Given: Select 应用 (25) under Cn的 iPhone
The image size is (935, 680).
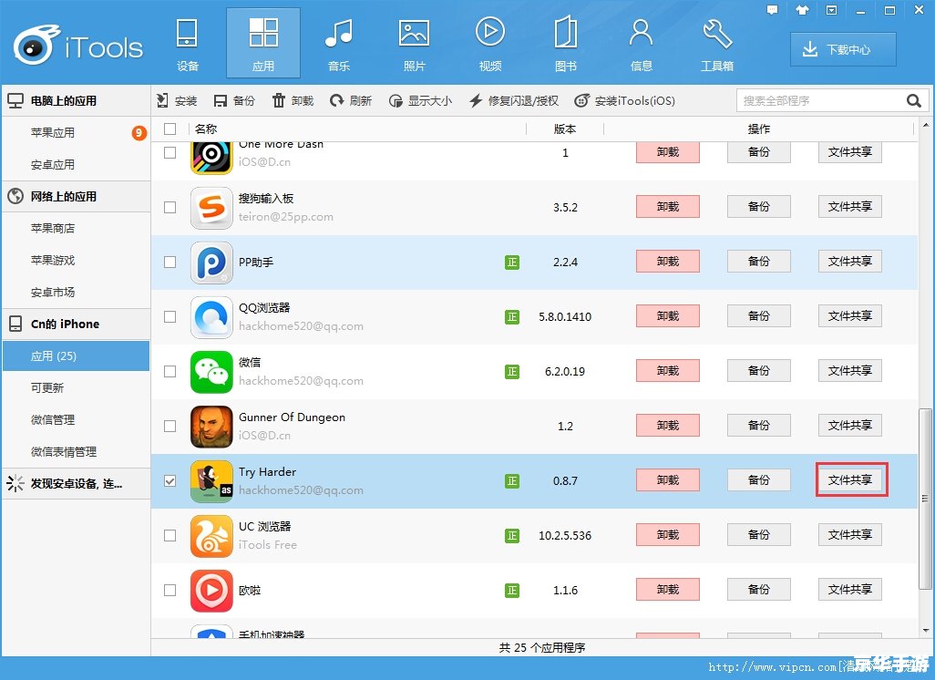Looking at the screenshot, I should click(x=76, y=356).
